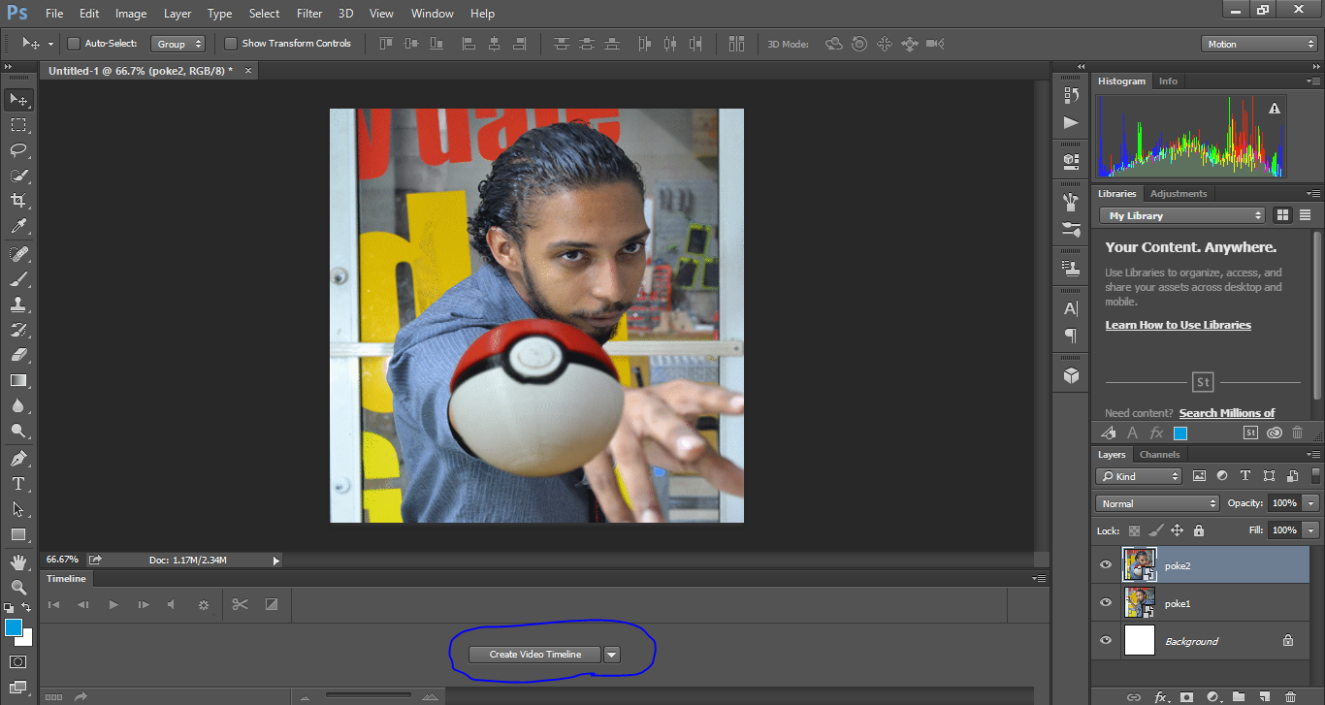Click the Create Video Timeline button
This screenshot has width=1325, height=705.
coord(535,655)
